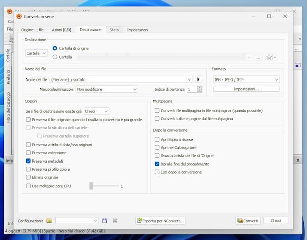Expand the Nome del file template dropdown

click(189, 79)
